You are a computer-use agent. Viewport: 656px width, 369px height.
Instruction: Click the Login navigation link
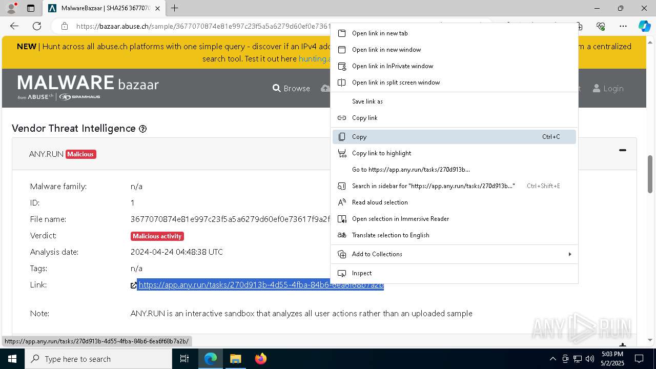(x=608, y=89)
